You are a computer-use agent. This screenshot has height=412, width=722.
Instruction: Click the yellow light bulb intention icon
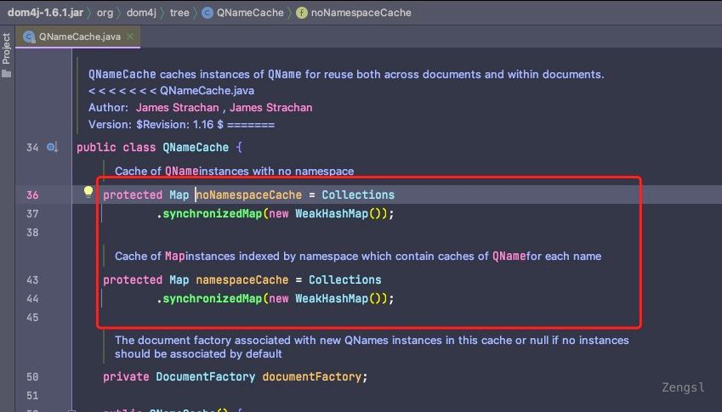(87, 193)
